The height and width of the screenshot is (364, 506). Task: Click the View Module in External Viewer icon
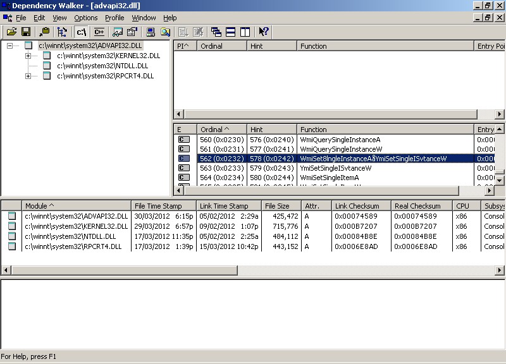[118, 32]
